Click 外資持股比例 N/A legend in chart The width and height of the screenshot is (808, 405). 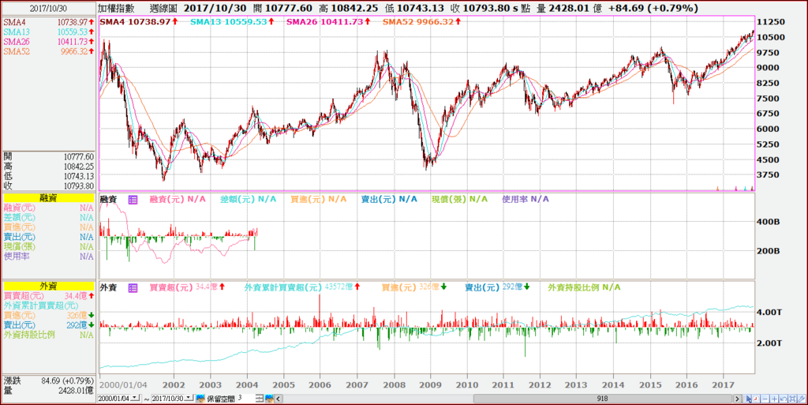tap(585, 287)
